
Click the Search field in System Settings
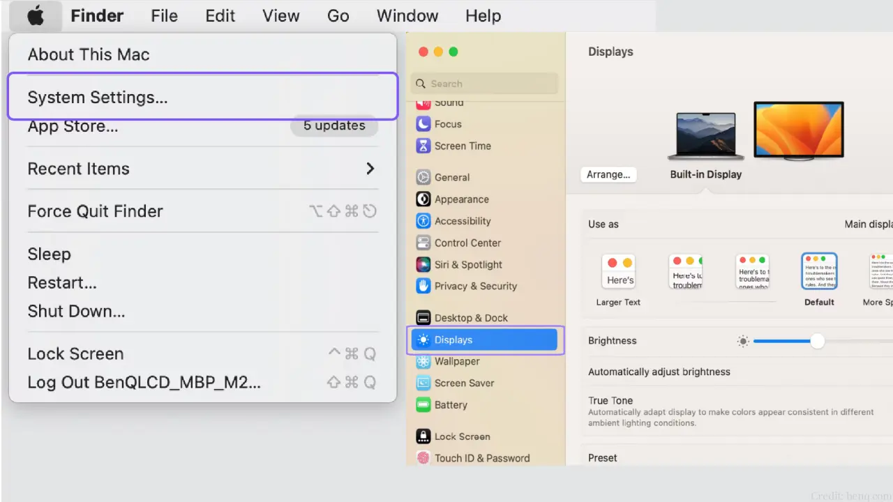[x=485, y=84]
